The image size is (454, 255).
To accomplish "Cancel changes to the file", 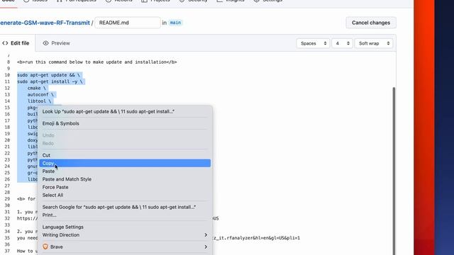I will [x=371, y=23].
